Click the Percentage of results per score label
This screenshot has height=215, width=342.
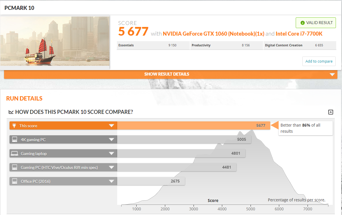click(296, 200)
